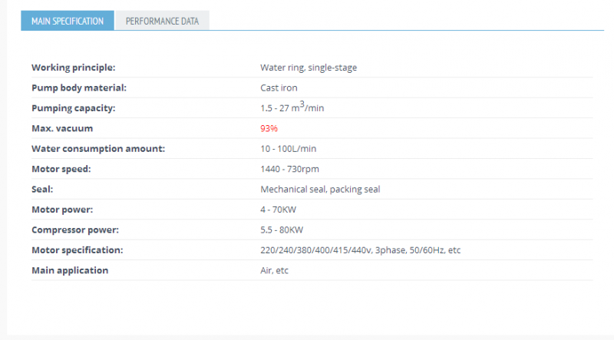
Task: Click the Motor specification voltage text
Action: tap(361, 250)
